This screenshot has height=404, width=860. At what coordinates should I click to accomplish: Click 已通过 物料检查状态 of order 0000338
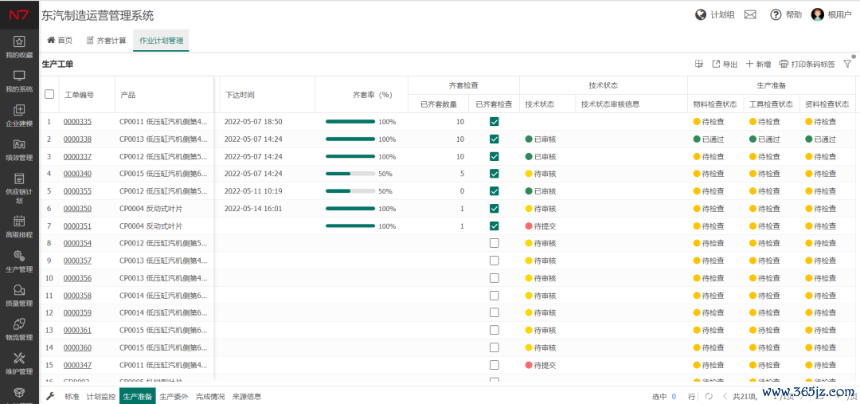point(709,139)
